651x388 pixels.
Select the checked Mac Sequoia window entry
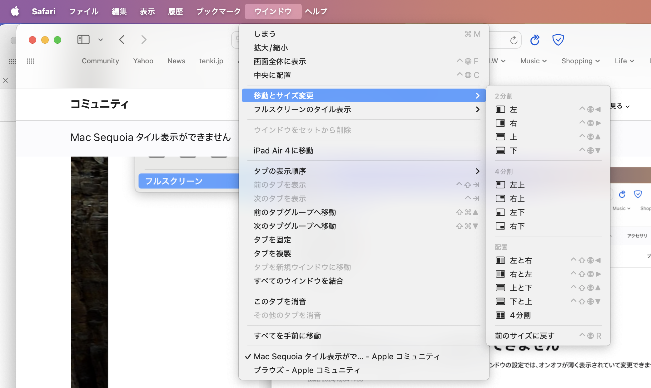tap(346, 356)
